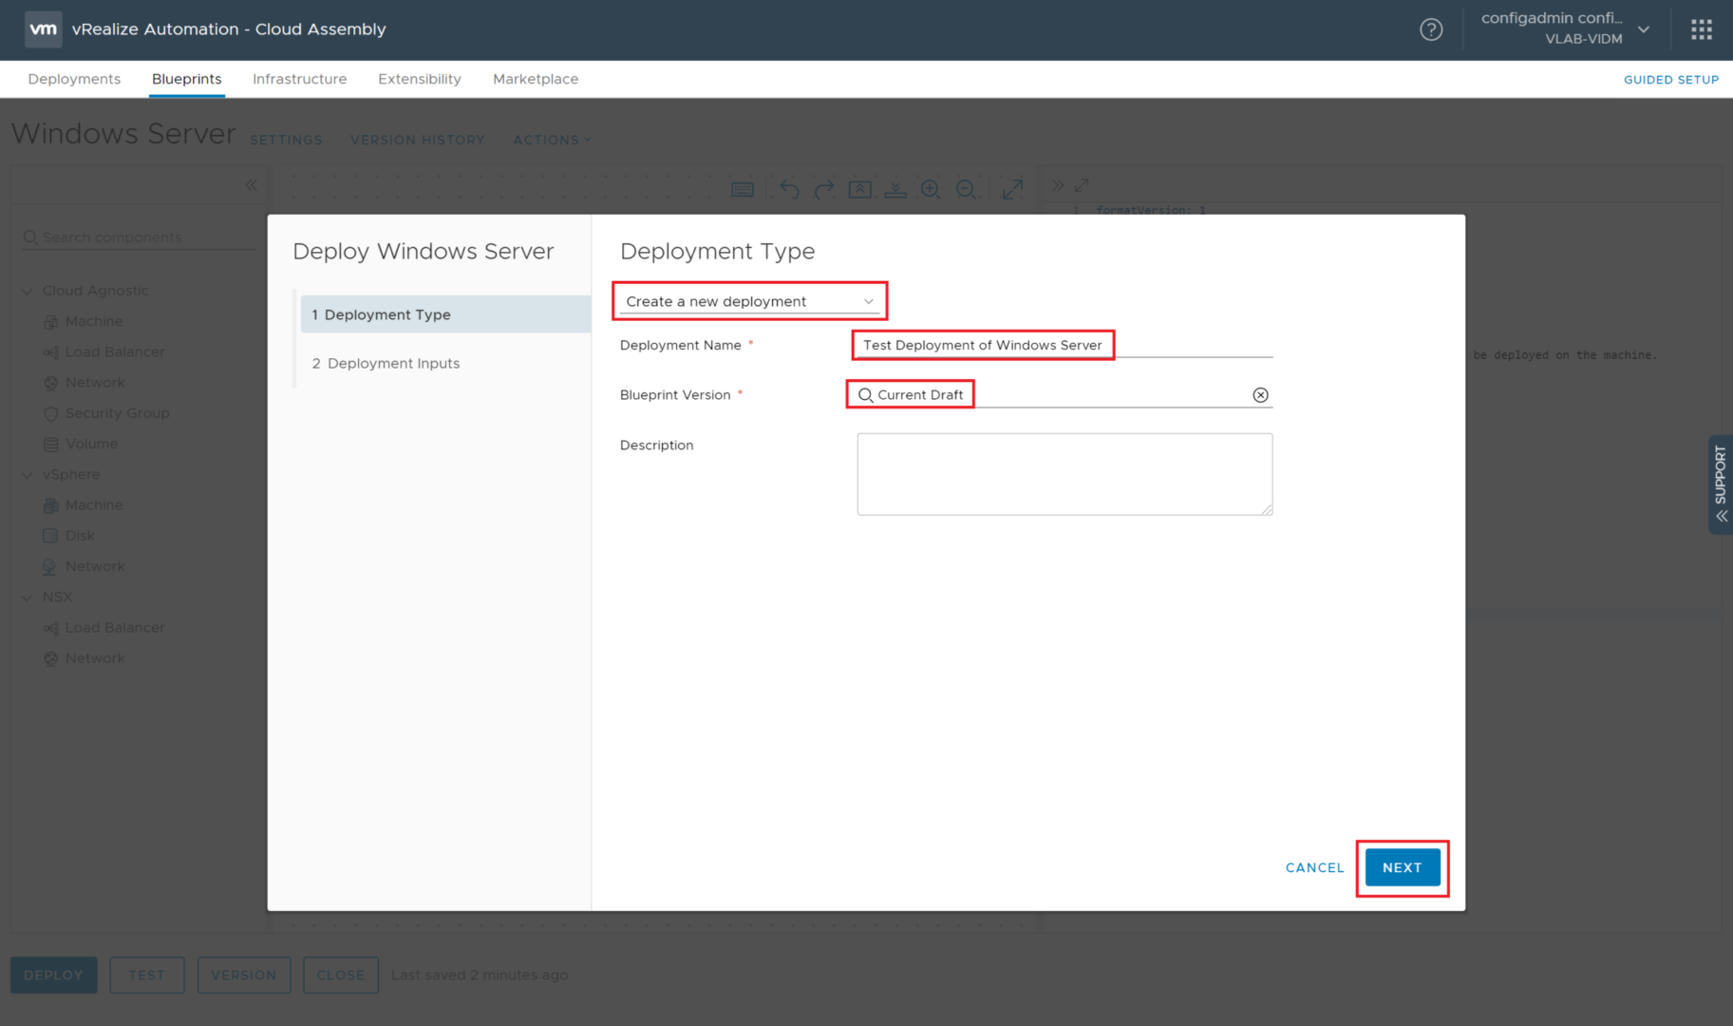Open the Actions dropdown menu
The image size is (1733, 1026).
point(552,140)
